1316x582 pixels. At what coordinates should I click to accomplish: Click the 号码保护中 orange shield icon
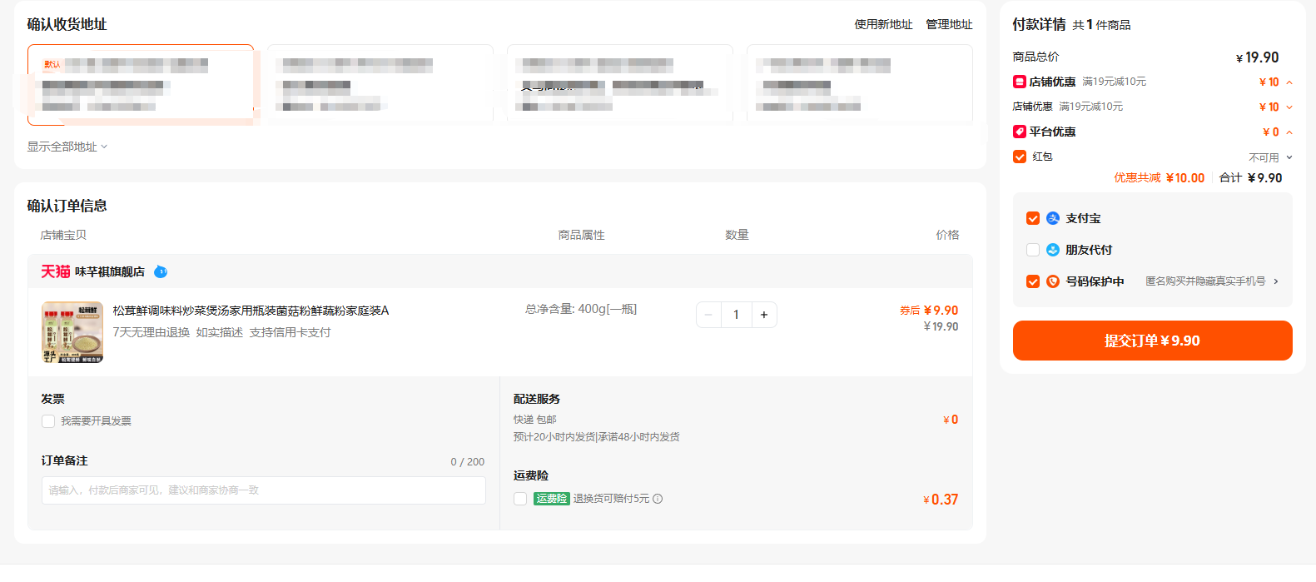coord(1053,281)
